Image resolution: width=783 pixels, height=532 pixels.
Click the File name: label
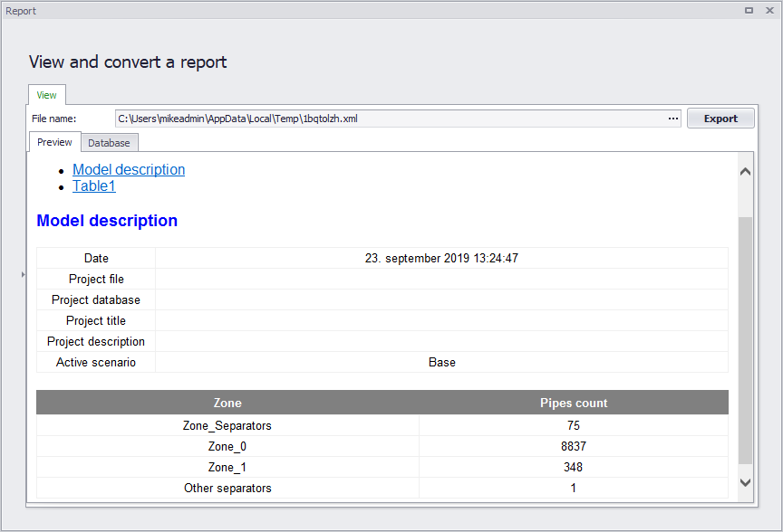(x=54, y=119)
